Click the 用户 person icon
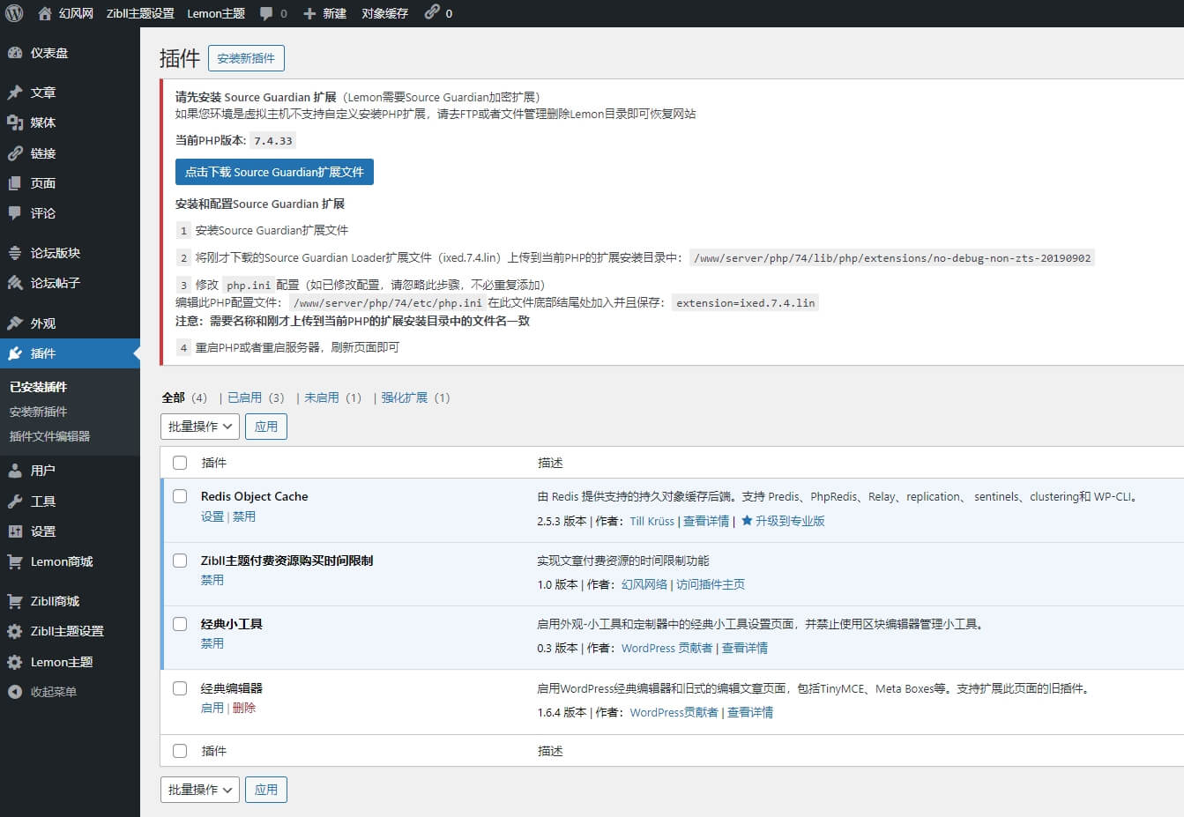The width and height of the screenshot is (1184, 817). pyautogui.click(x=15, y=471)
